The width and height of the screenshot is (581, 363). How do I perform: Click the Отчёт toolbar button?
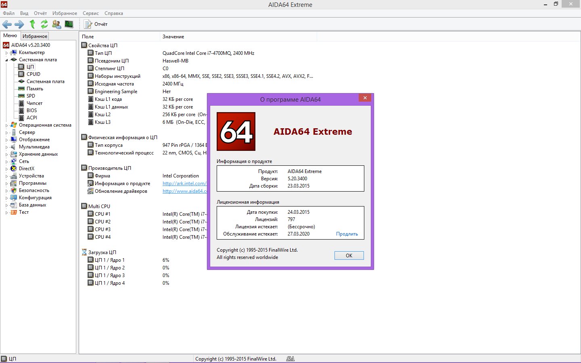click(96, 24)
